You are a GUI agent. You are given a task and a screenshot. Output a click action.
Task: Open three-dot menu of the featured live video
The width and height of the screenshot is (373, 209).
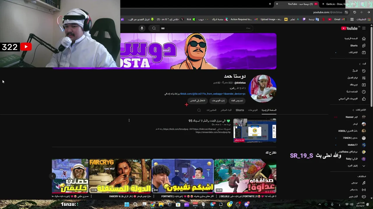pyautogui.click(x=129, y=120)
